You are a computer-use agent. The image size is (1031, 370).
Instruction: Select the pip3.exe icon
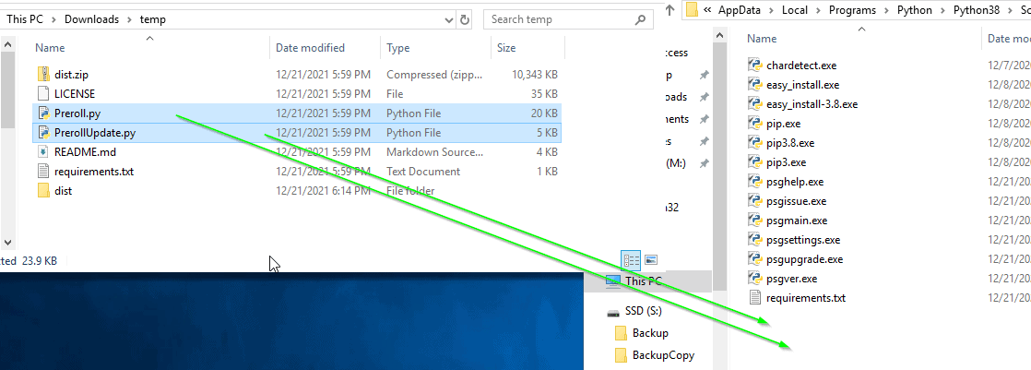click(755, 162)
